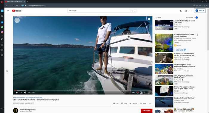Toggle the Autoplay switch
209x113 pixels.
point(196,18)
